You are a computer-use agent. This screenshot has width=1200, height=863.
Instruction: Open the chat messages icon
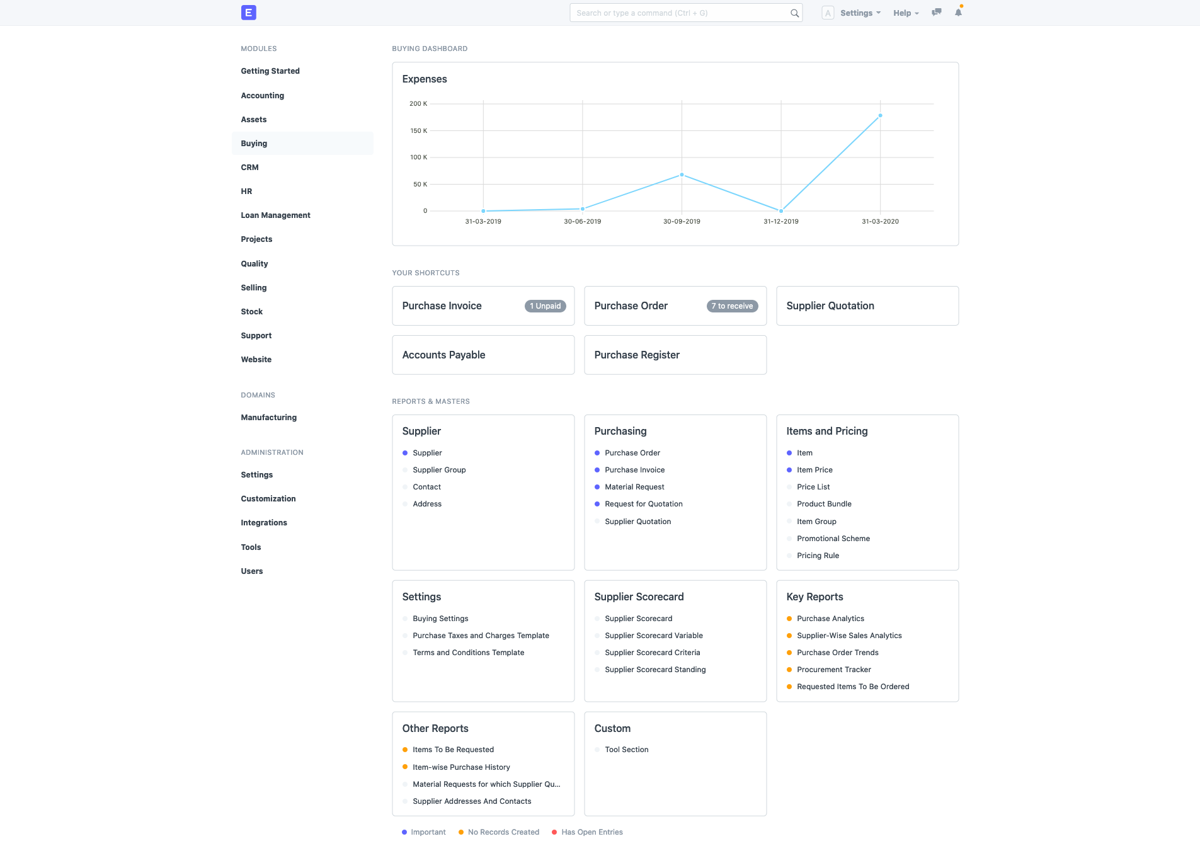936,12
